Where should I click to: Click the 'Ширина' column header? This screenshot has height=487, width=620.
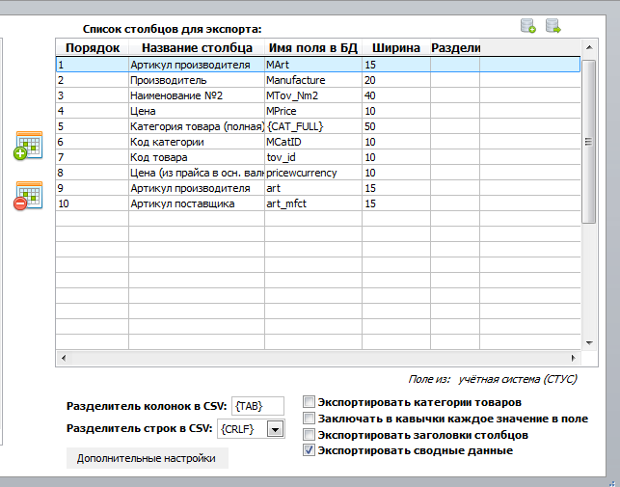[396, 47]
